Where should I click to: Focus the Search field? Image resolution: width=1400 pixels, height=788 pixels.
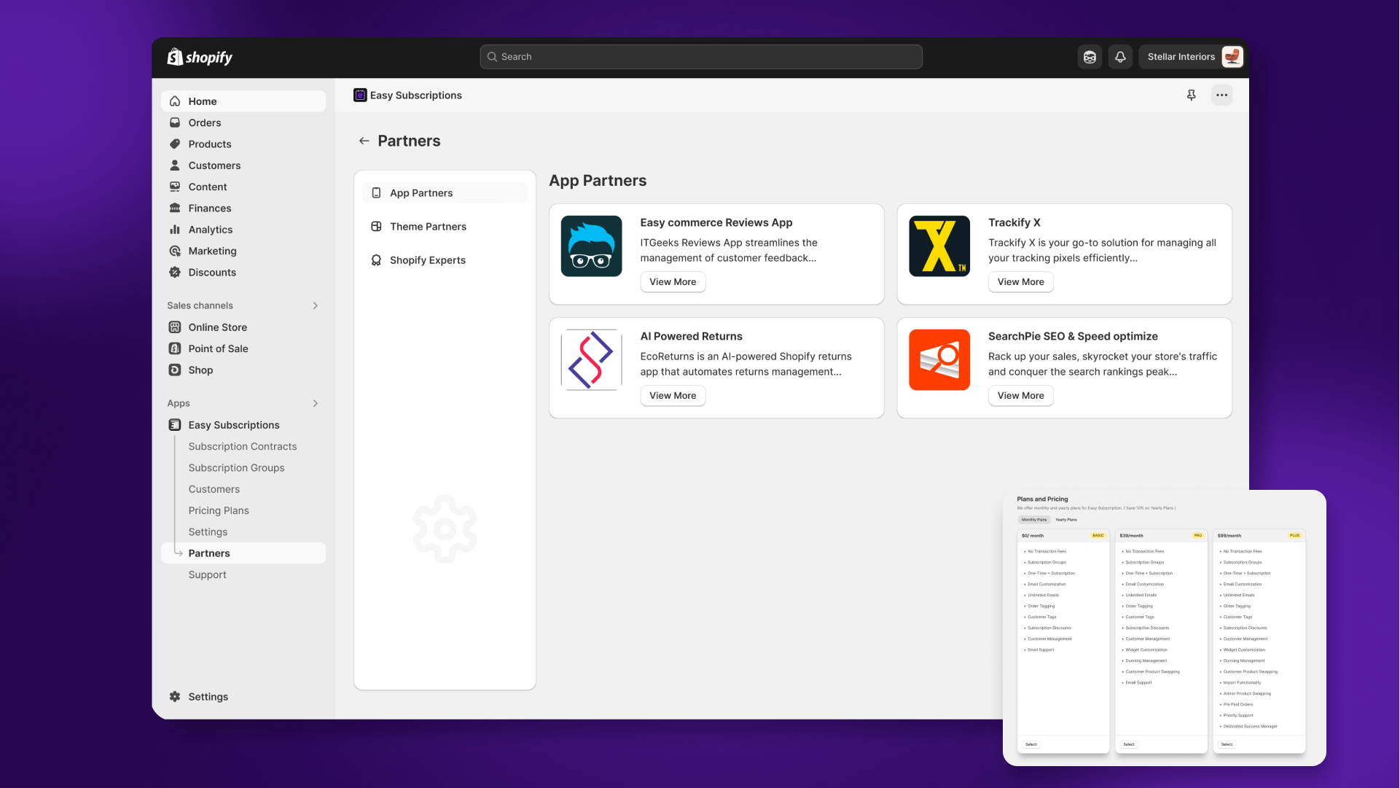[701, 57]
